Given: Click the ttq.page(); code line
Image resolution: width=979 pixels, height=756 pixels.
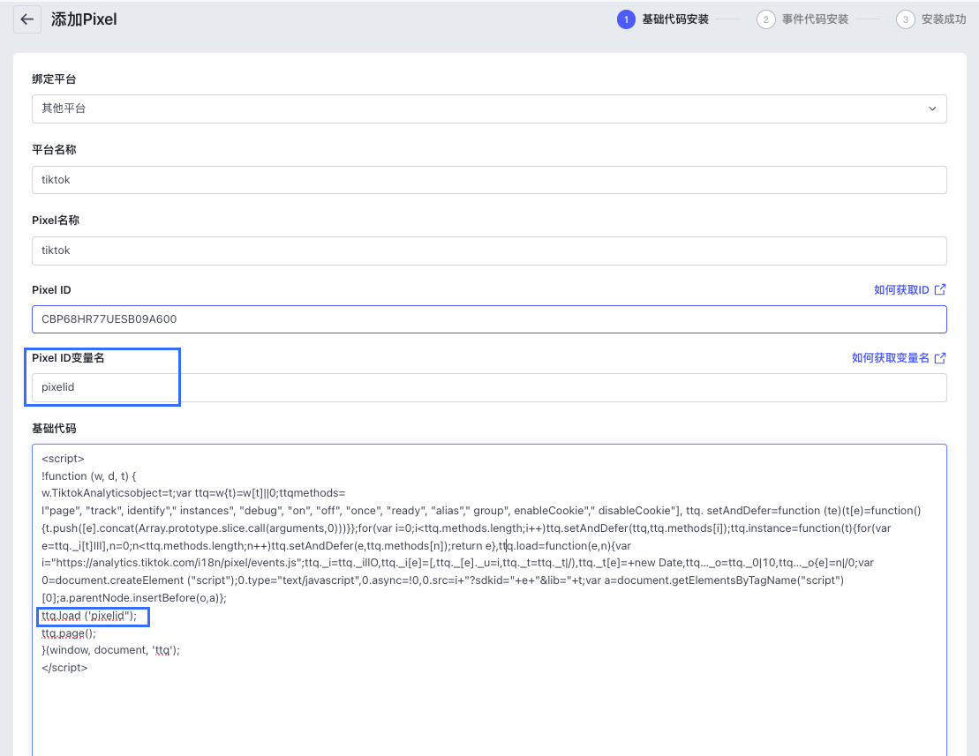Looking at the screenshot, I should (69, 633).
